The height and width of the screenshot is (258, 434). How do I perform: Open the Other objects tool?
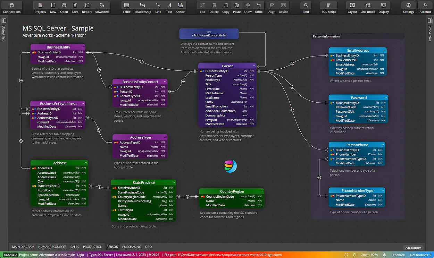click(x=181, y=8)
